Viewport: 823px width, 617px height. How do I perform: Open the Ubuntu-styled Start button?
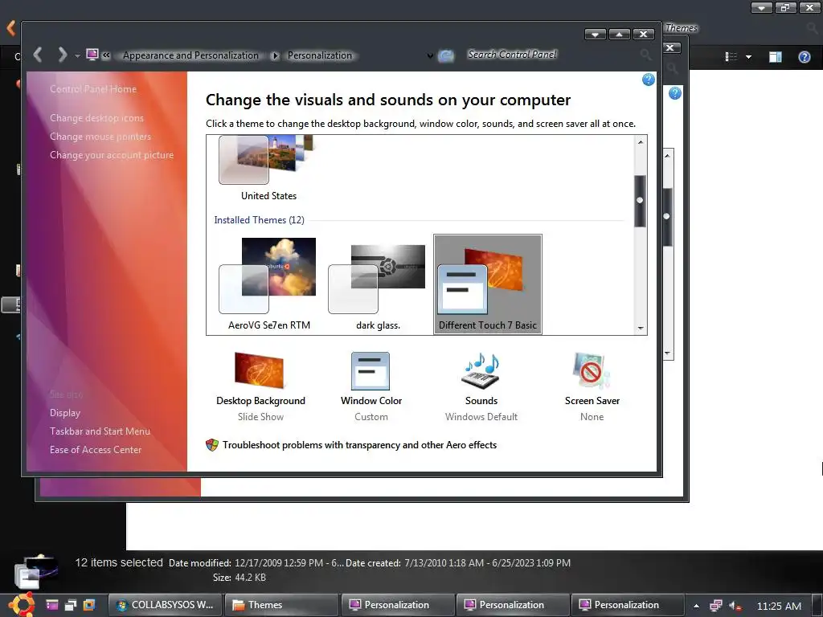click(x=20, y=604)
